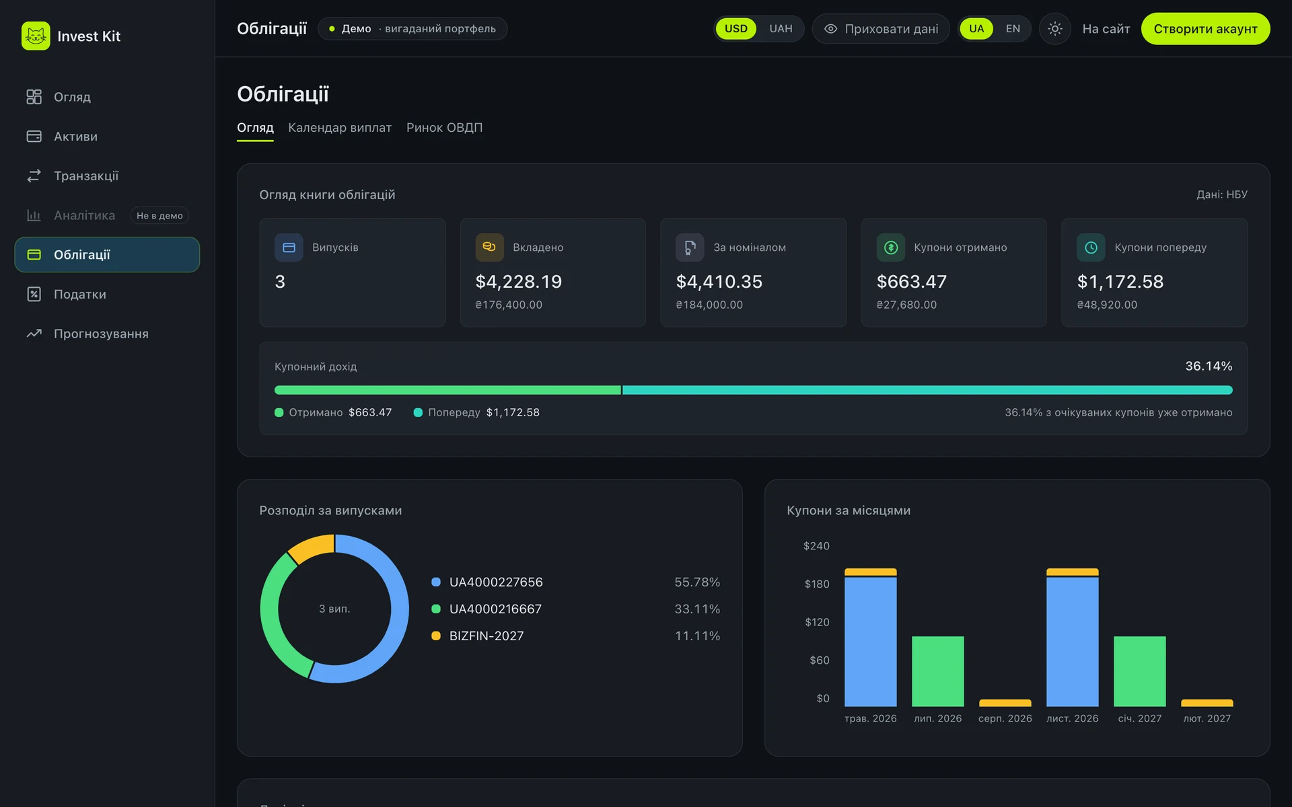The width and height of the screenshot is (1292, 807).
Task: Select UA language option
Action: pyautogui.click(x=976, y=29)
